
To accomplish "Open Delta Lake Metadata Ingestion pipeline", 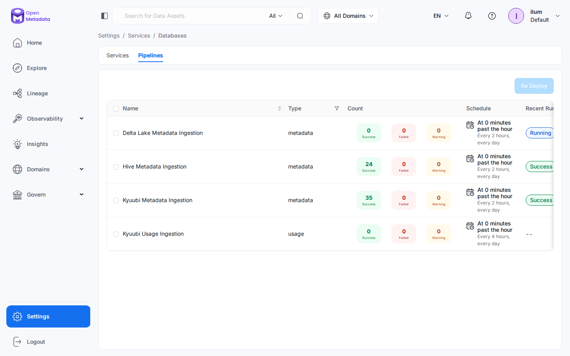I will click(163, 133).
